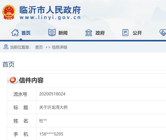Click the title text 关于沂龙湾大桥
This screenshot has height=140, width=166.
pyautogui.click(x=53, y=107)
